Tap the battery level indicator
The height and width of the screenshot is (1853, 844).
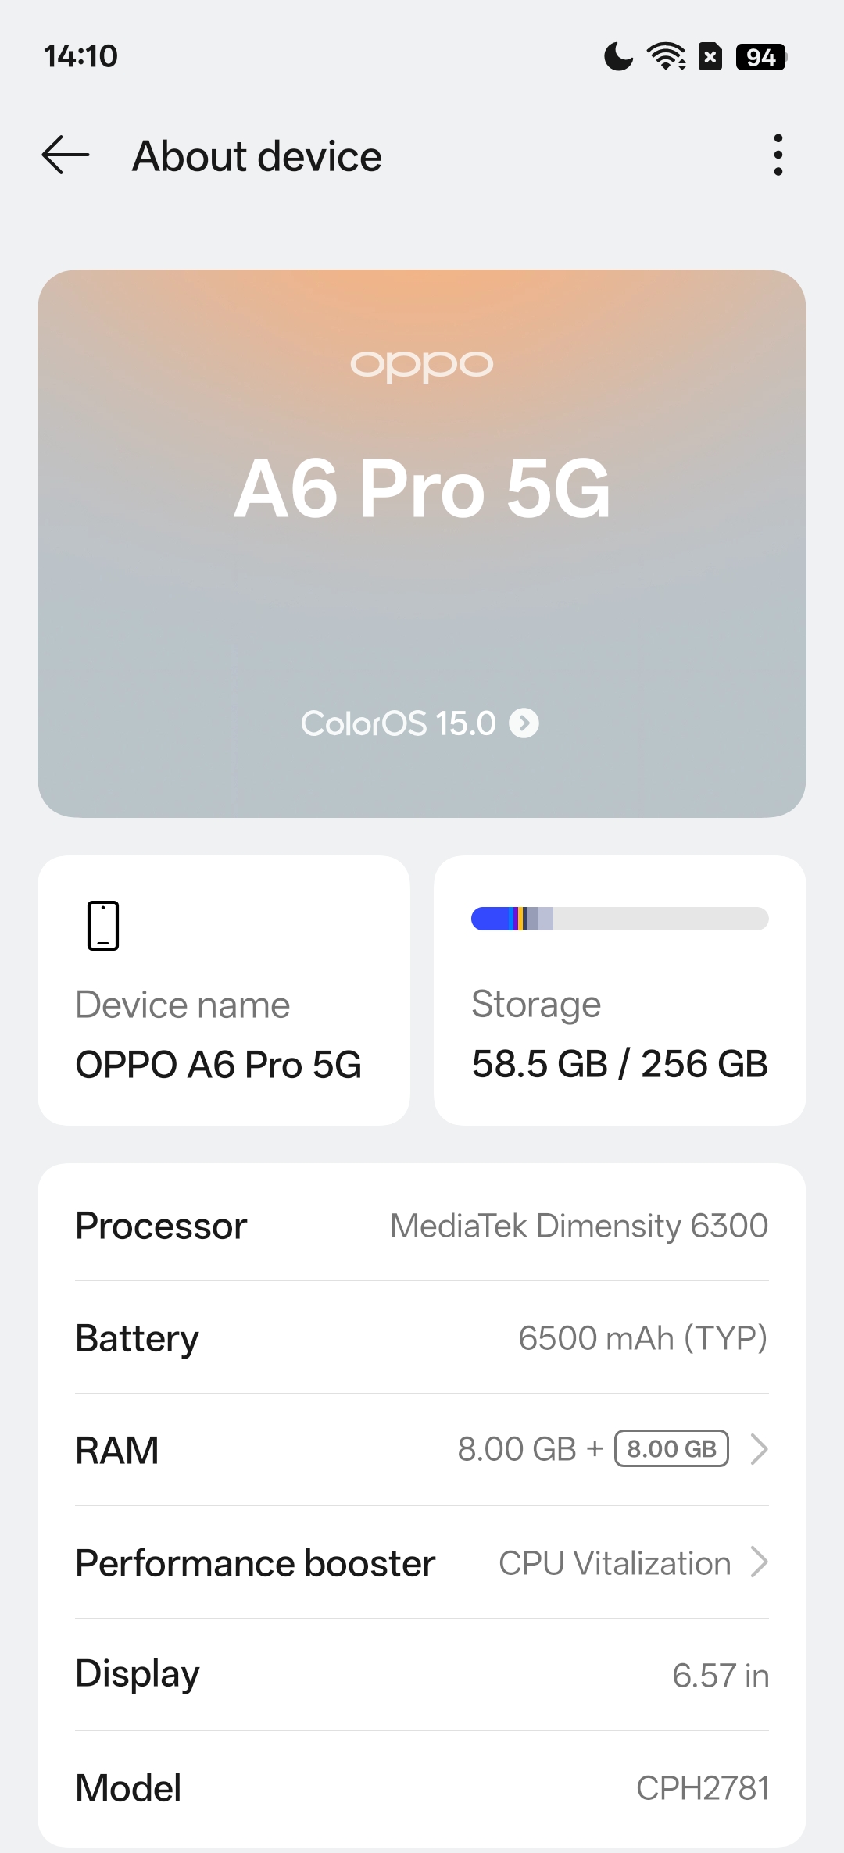[x=760, y=57]
